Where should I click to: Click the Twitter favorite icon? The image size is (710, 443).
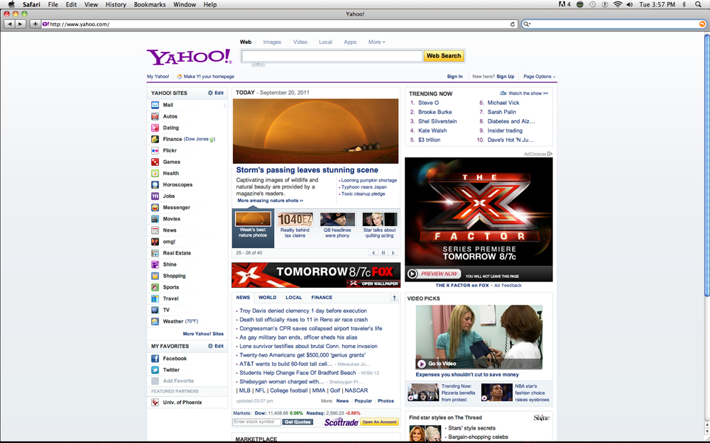(155, 370)
